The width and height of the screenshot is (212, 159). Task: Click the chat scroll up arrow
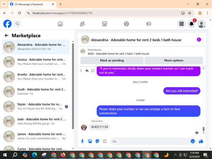coord(204,68)
